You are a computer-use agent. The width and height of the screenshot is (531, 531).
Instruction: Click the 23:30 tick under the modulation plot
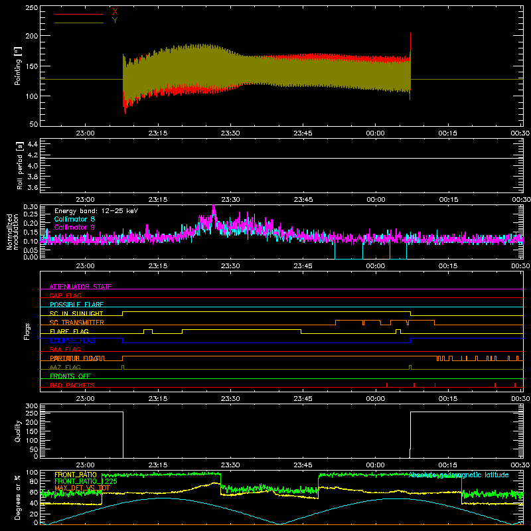tap(230, 266)
